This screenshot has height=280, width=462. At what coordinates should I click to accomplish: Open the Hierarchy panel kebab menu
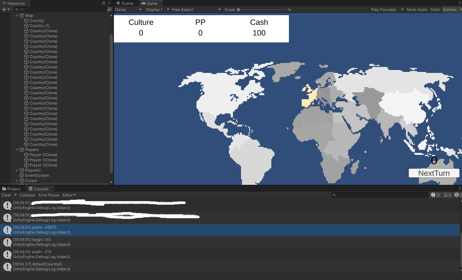pos(109,3)
